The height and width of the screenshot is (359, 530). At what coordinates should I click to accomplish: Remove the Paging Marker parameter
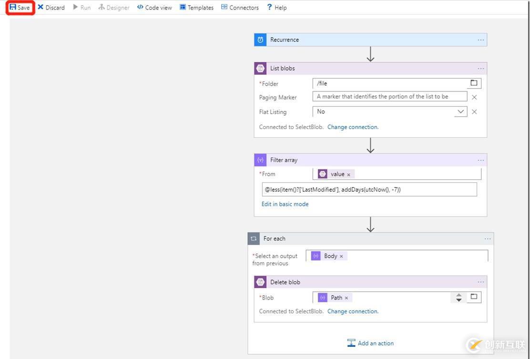pyautogui.click(x=474, y=97)
